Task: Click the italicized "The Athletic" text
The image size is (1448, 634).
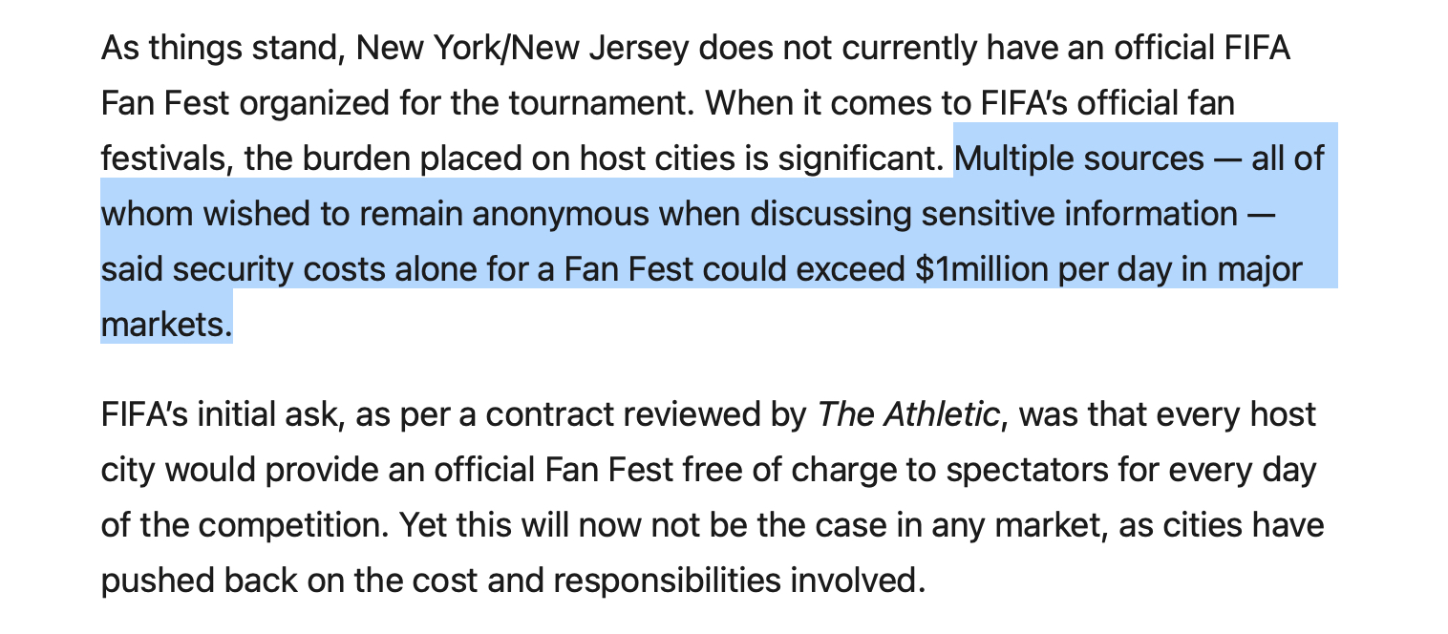Action: [x=907, y=414]
